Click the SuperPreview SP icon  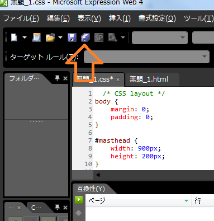tap(99, 37)
